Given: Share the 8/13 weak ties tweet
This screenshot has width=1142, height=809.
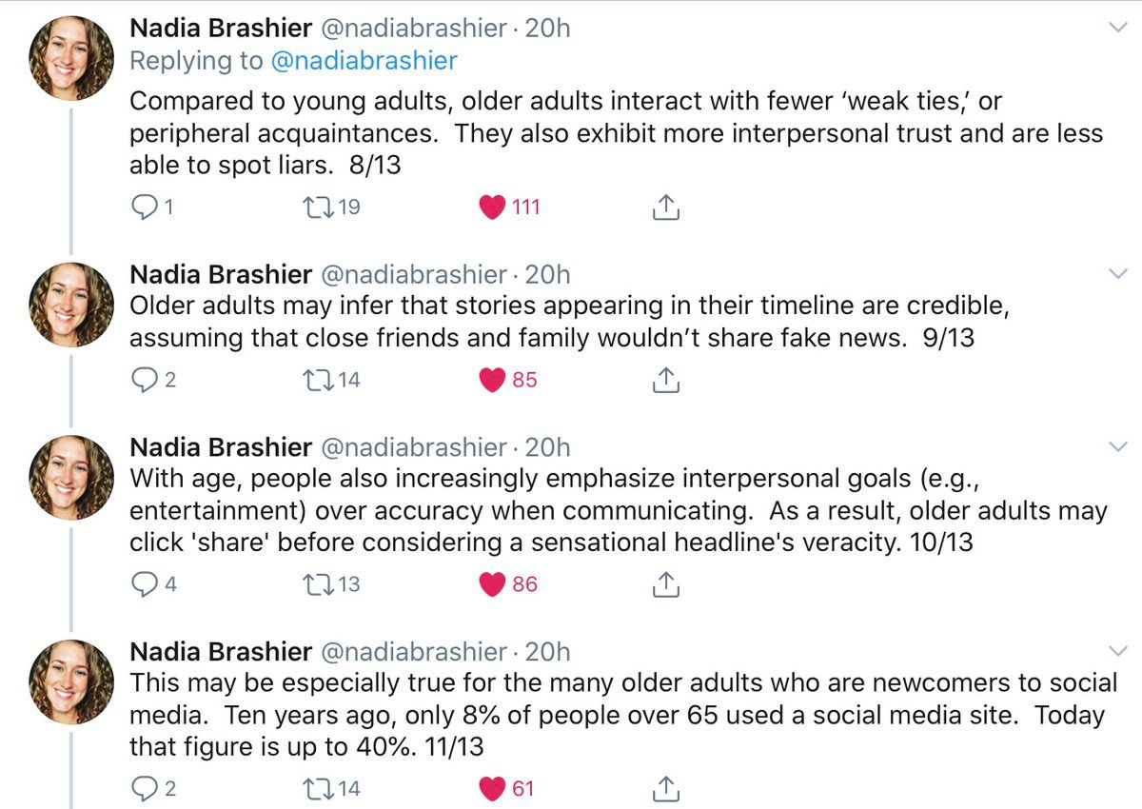Looking at the screenshot, I should click(x=666, y=206).
